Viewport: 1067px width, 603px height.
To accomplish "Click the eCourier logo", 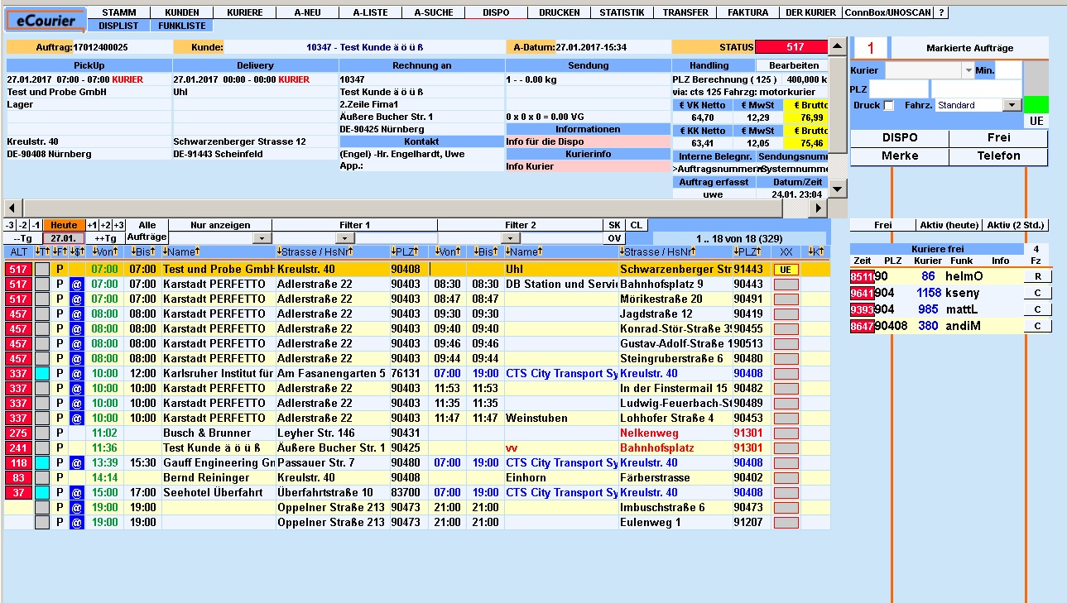I will pos(46,21).
